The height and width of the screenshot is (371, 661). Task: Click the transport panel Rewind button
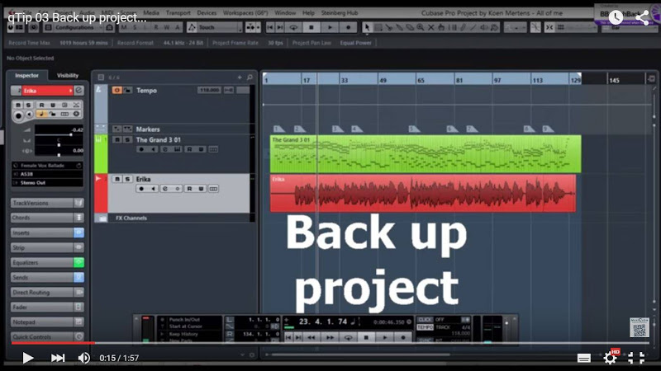pos(311,337)
